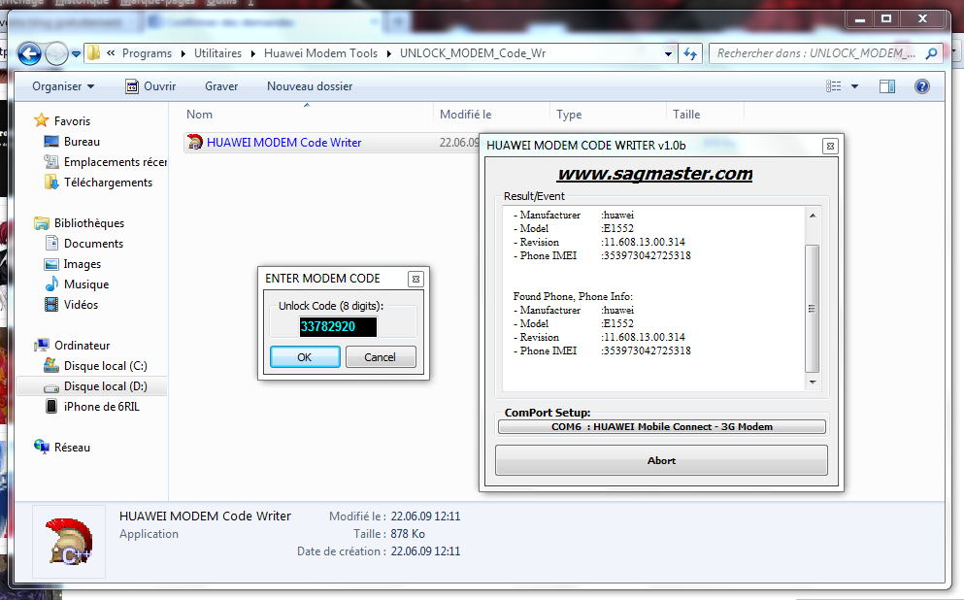Select Favoris star in navigation pane
This screenshot has height=600, width=964.
point(41,120)
